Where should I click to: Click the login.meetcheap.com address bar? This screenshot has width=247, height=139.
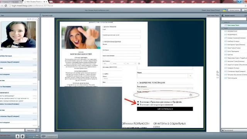(126, 6)
